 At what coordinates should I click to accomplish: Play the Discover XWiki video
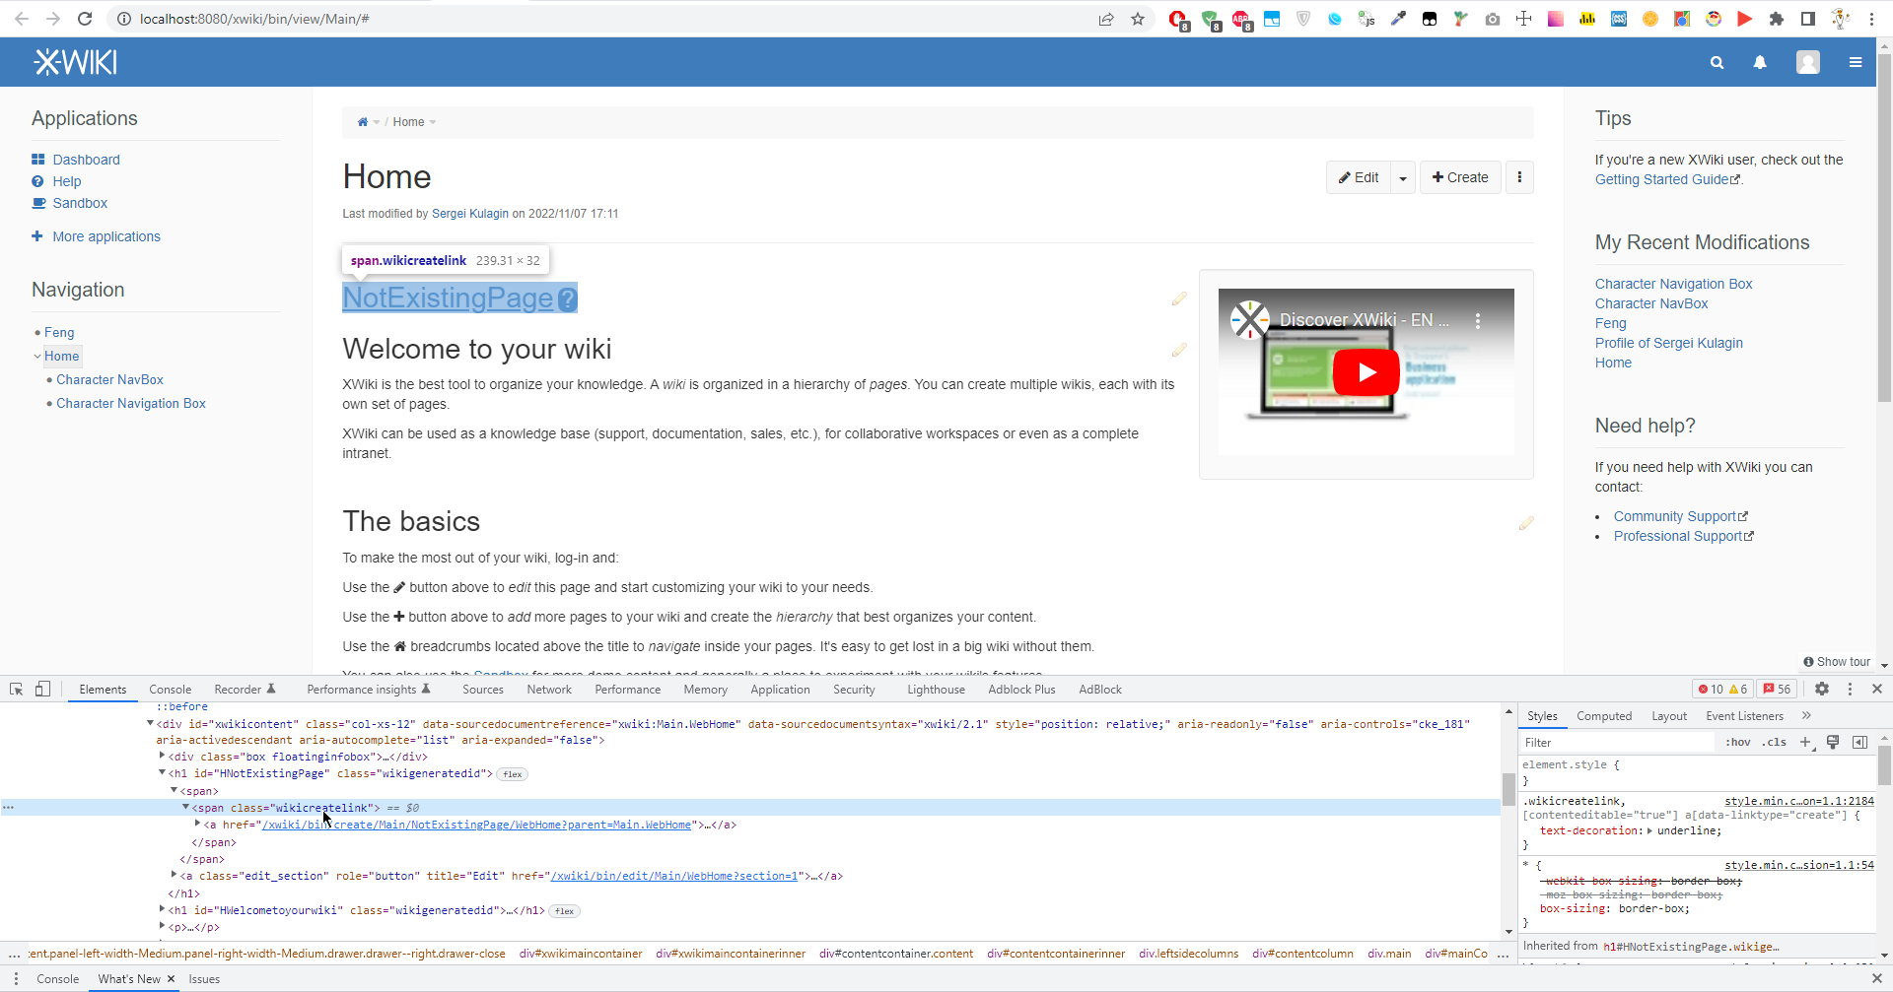tap(1366, 372)
